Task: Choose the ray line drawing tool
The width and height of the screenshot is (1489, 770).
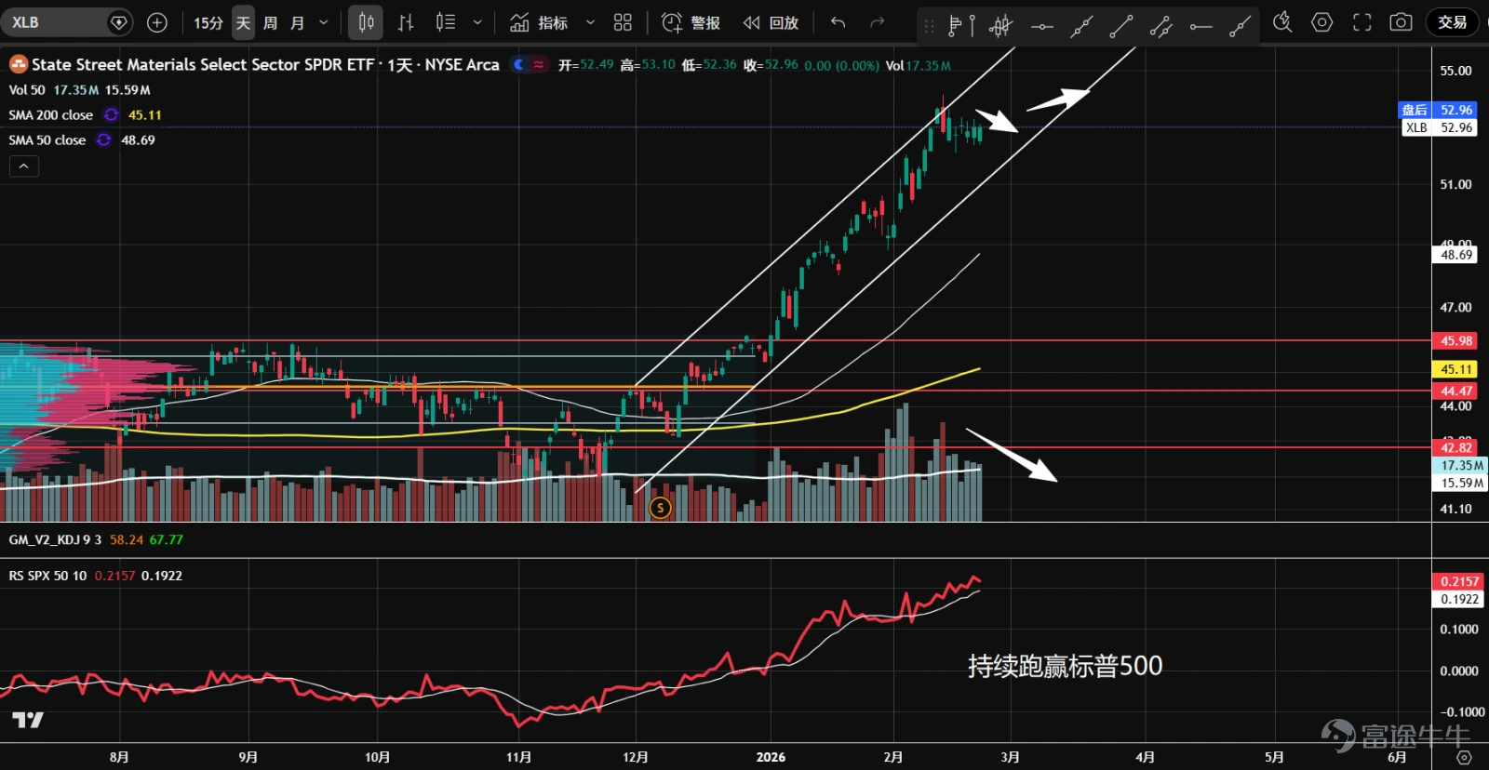Action: pyautogui.click(x=1240, y=26)
